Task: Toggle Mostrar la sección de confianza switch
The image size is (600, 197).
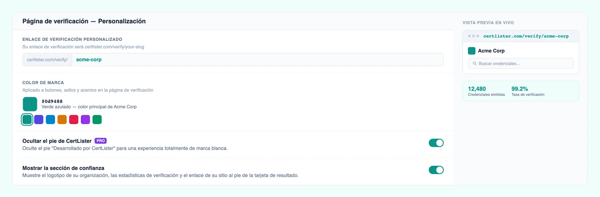Action: [436, 170]
